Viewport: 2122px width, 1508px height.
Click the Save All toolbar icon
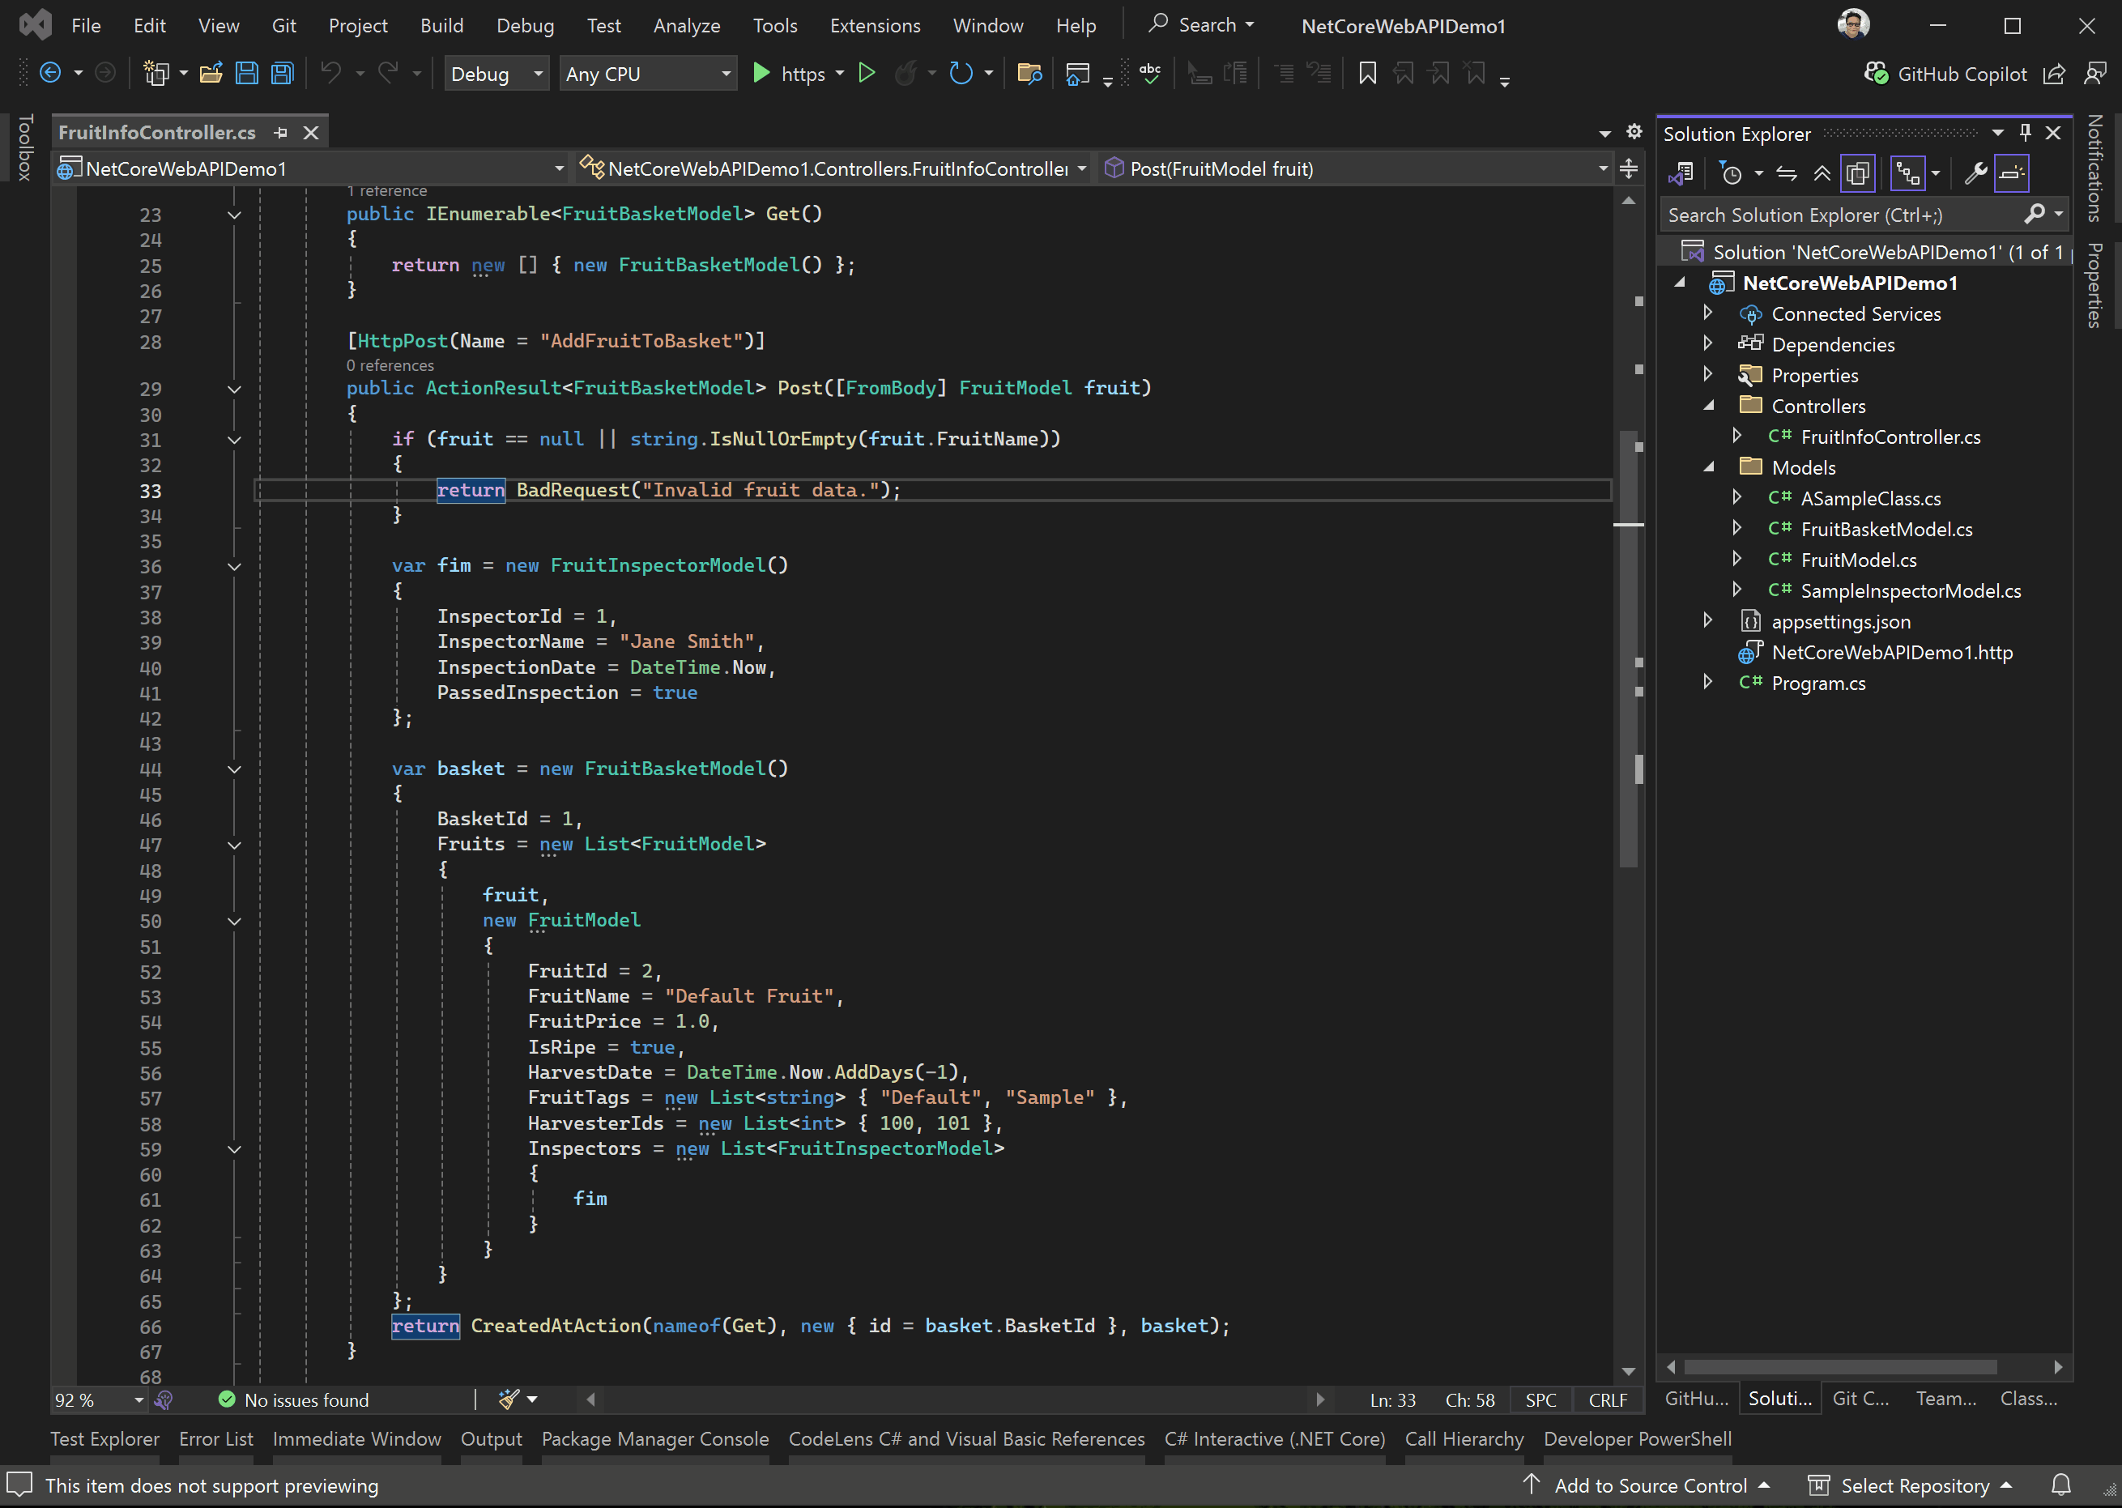(x=283, y=74)
